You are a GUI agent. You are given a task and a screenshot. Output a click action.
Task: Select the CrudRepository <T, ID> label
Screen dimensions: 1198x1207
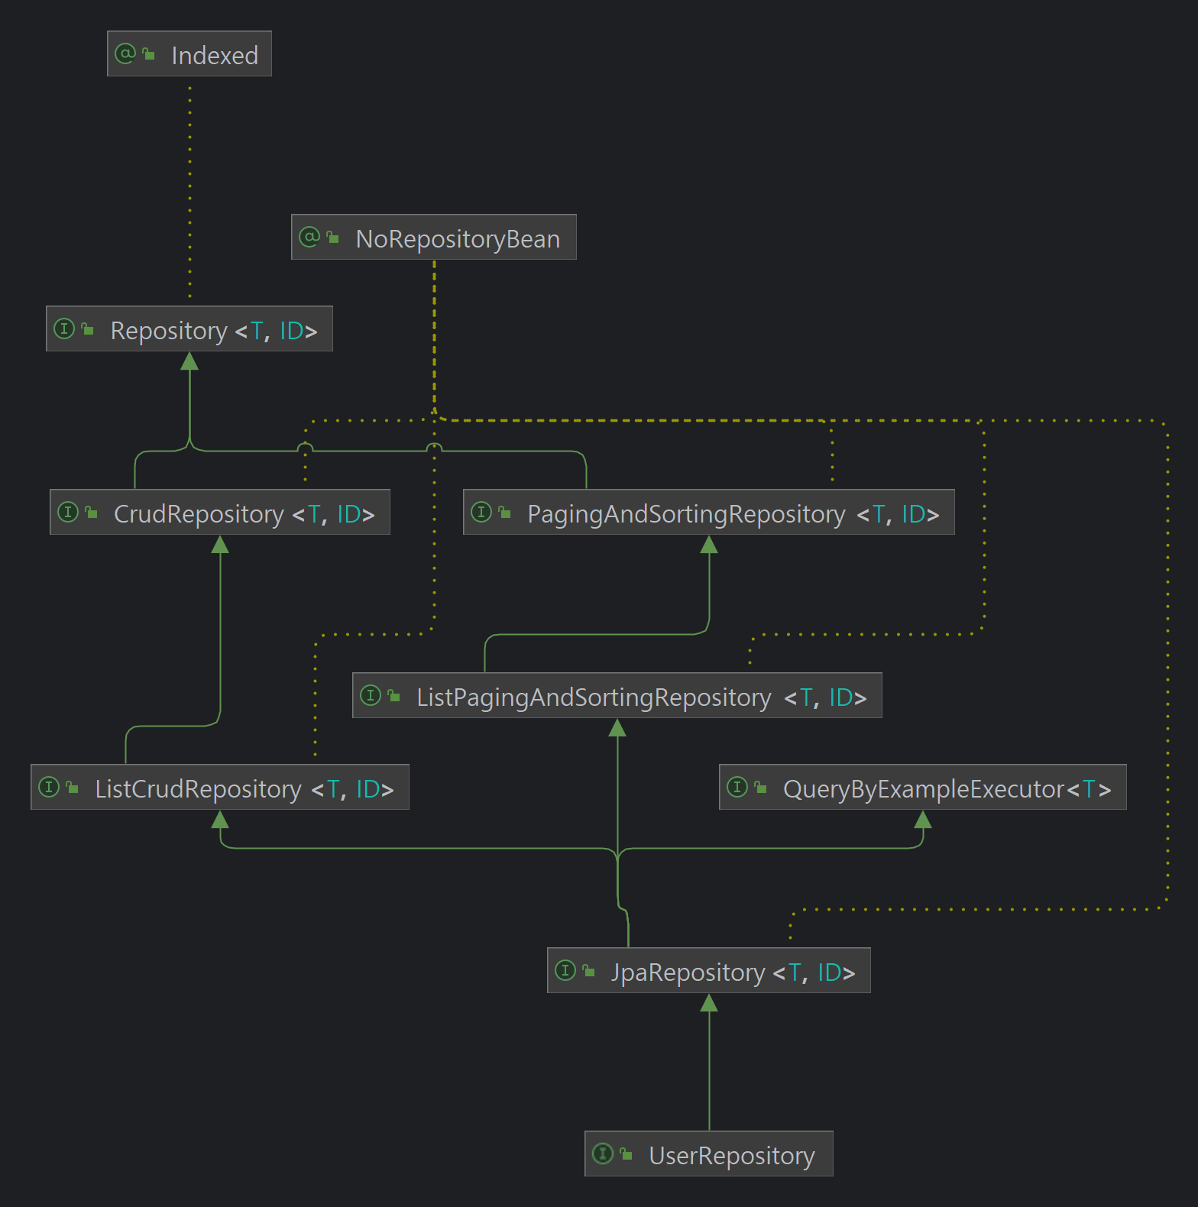pyautogui.click(x=244, y=513)
